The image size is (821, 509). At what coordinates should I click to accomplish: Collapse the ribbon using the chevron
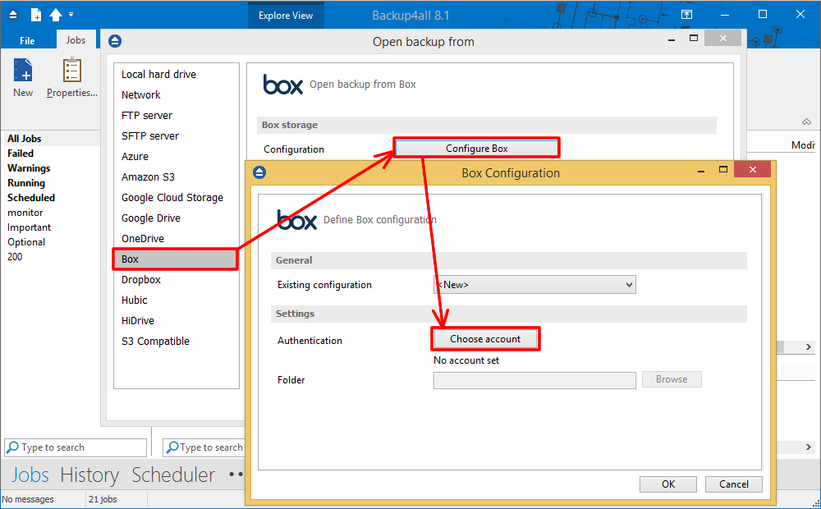pyautogui.click(x=806, y=122)
